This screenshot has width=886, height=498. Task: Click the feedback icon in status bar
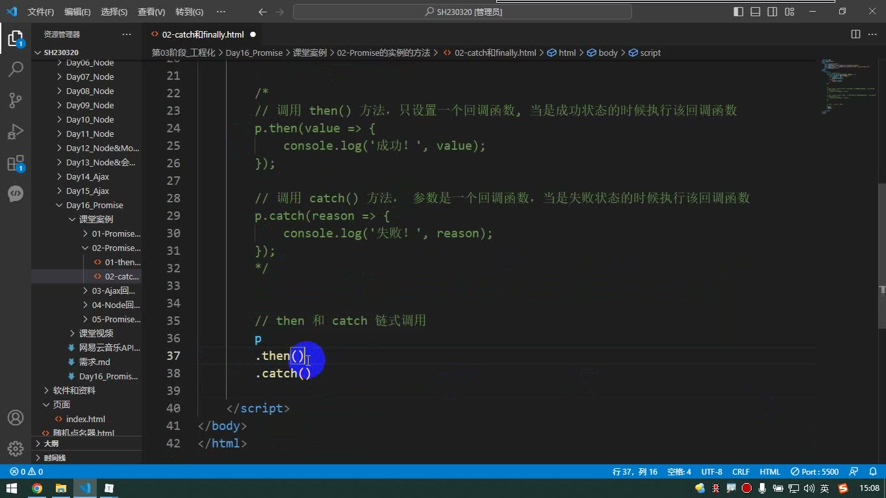(854, 472)
